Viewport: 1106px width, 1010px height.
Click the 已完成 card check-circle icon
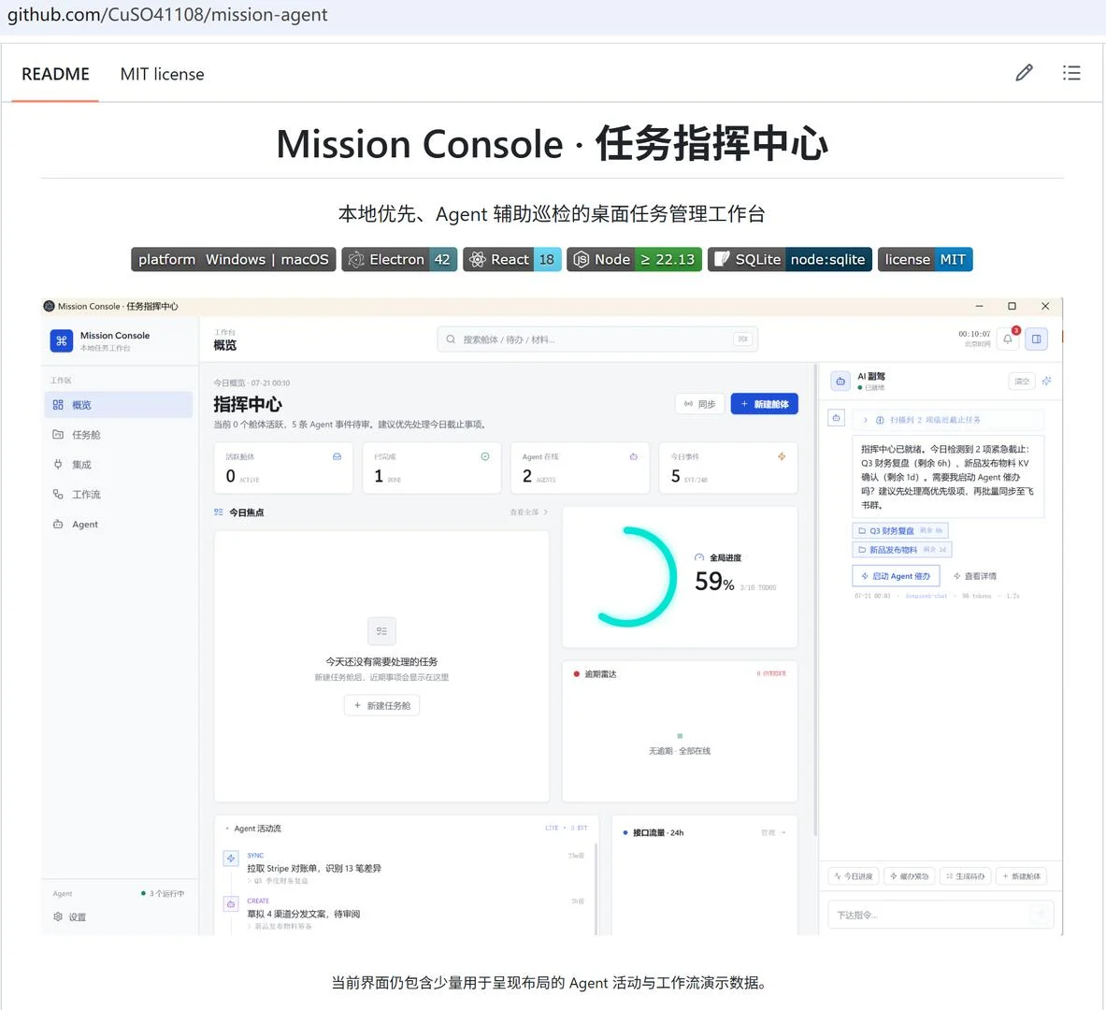(485, 456)
